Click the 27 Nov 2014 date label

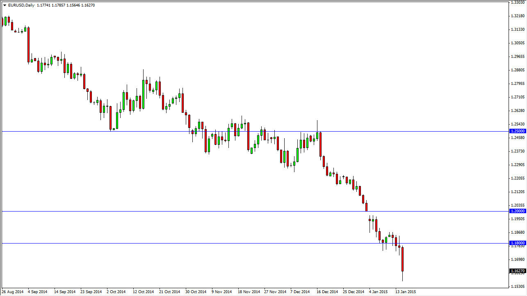[x=275, y=292]
